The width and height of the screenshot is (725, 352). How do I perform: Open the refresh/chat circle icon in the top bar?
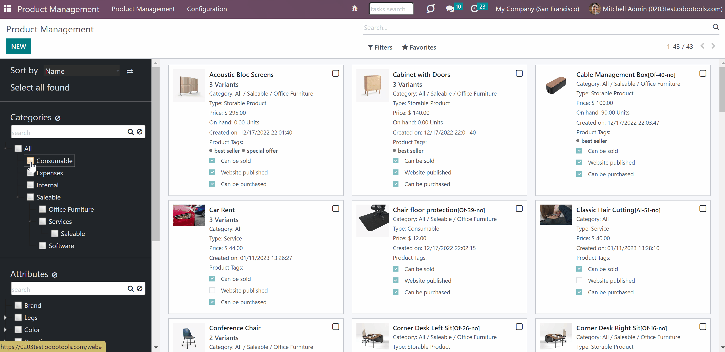coord(430,9)
